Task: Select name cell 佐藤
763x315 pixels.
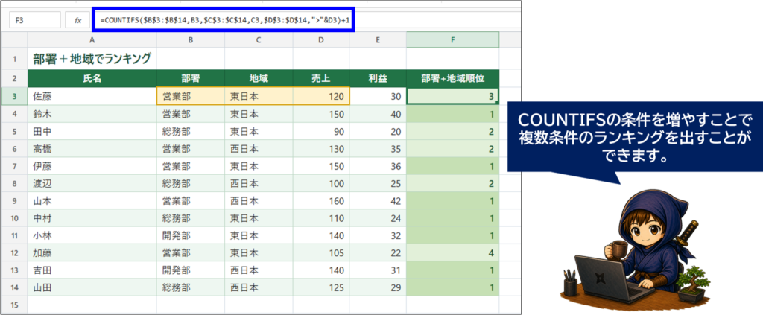Action: pos(92,96)
